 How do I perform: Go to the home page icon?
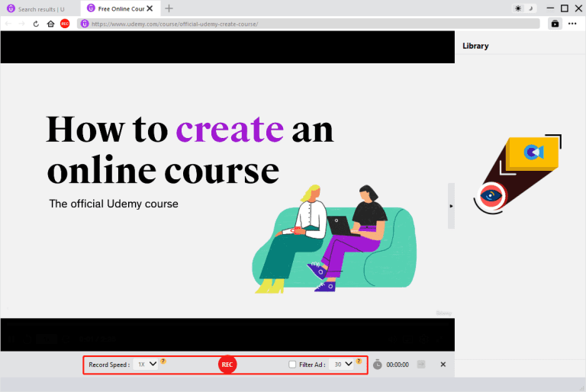click(x=50, y=24)
